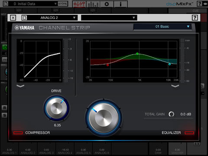Viewport: 208px width, 156px height.
Task: Click the large center morph knob
Action: [x=104, y=117]
